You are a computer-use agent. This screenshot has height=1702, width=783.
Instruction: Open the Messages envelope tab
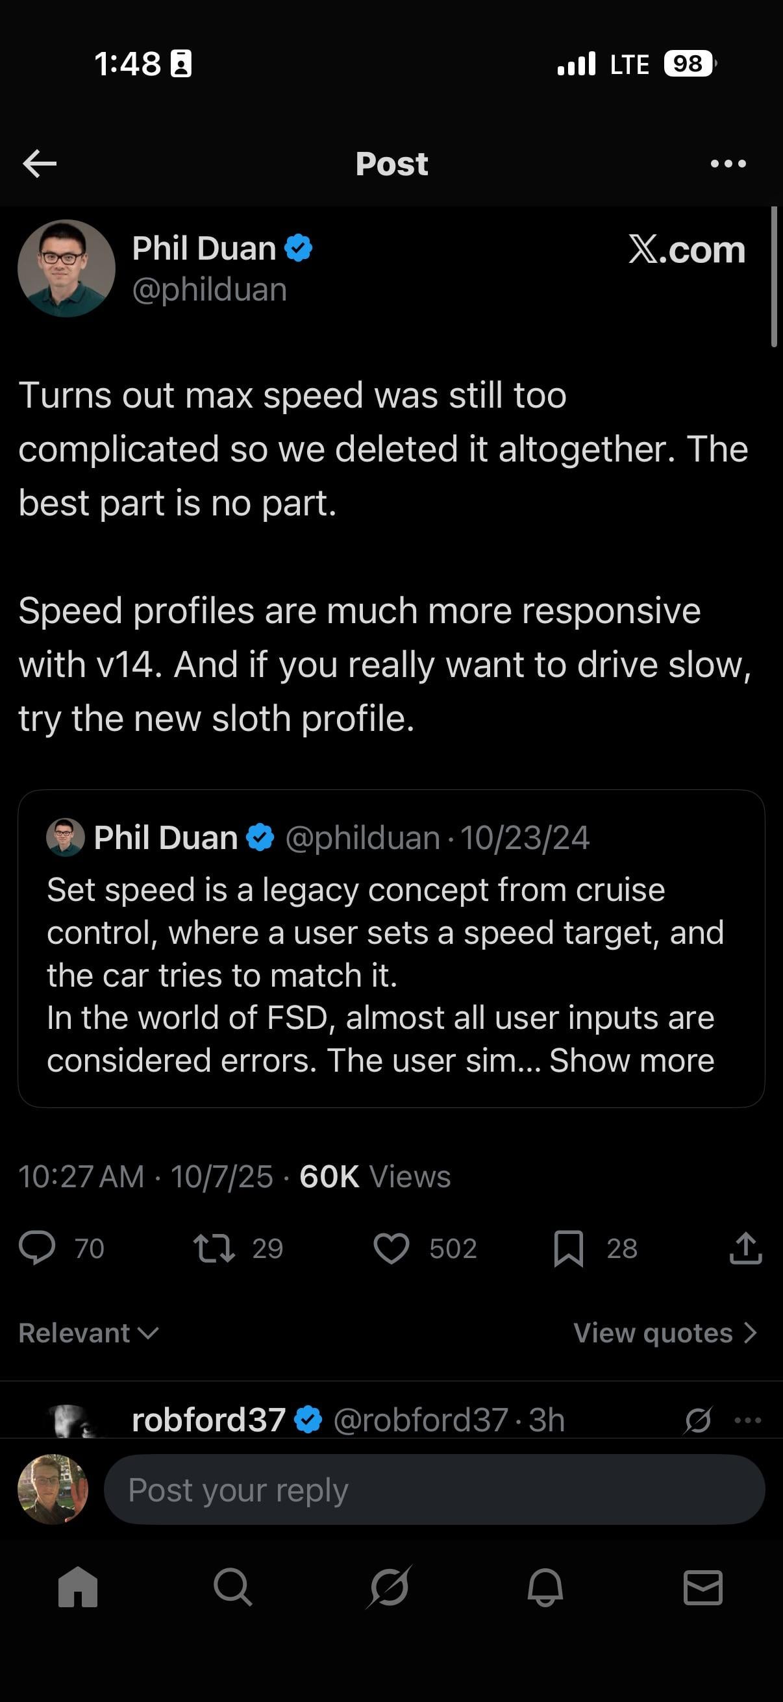[x=702, y=1586]
